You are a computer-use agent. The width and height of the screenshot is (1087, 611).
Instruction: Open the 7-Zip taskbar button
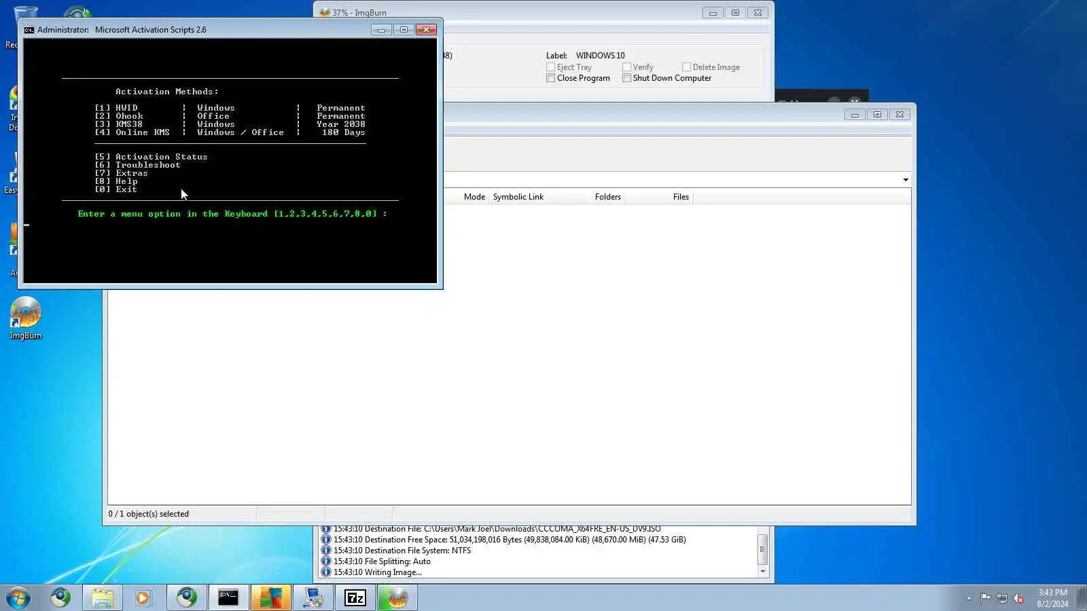355,598
